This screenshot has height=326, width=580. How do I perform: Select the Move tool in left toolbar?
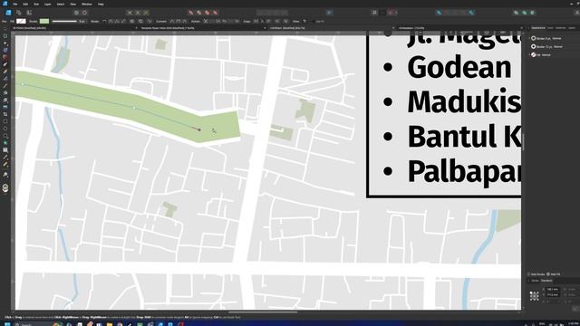[x=5, y=29]
